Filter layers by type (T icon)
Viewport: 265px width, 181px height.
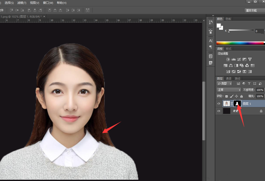249,84
